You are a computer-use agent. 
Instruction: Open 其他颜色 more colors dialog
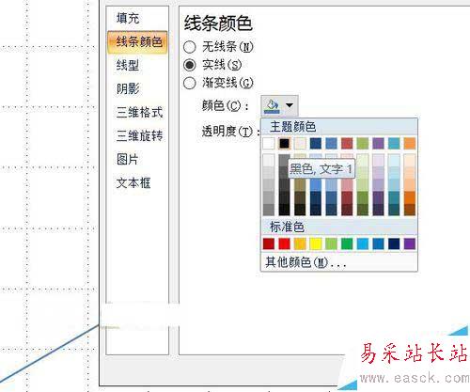coord(305,262)
